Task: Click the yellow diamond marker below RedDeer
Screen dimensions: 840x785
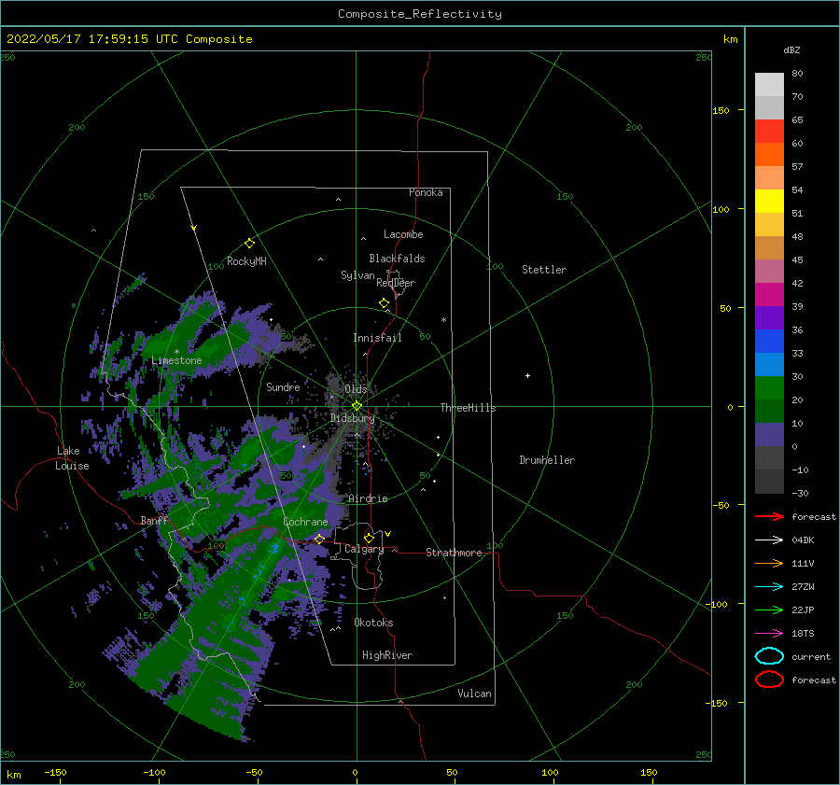Action: [x=384, y=303]
